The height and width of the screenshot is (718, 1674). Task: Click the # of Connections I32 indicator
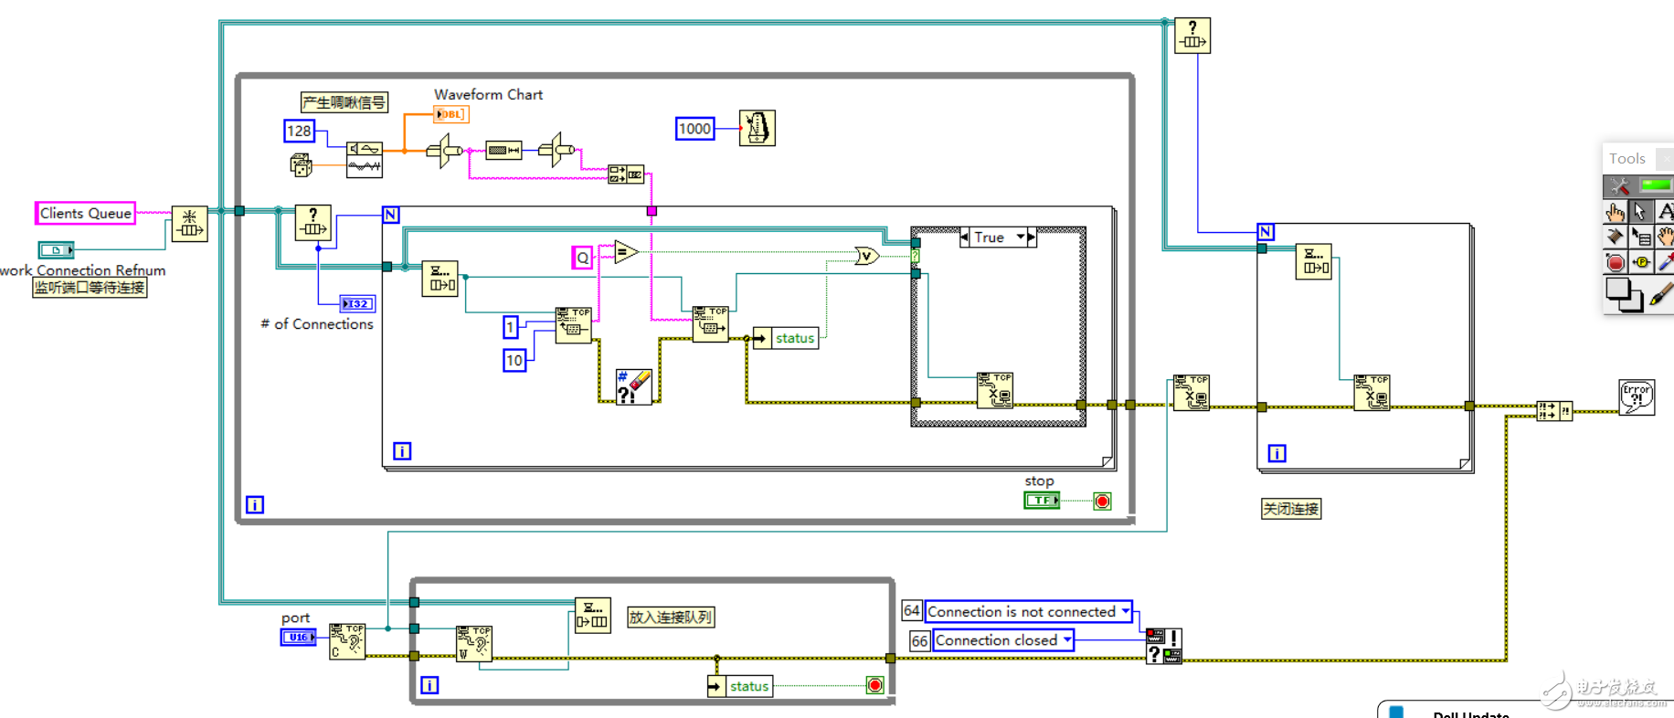click(x=357, y=303)
